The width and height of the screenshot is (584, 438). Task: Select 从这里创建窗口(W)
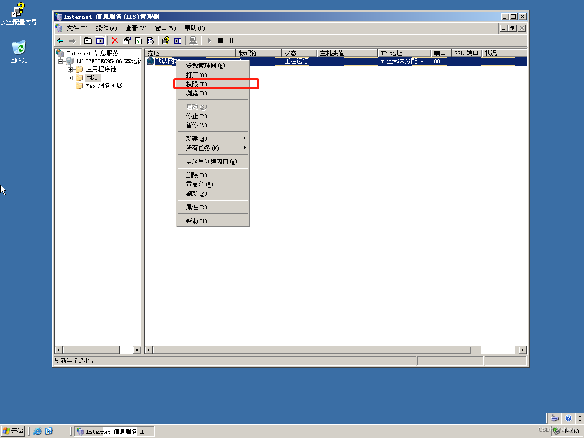pyautogui.click(x=213, y=162)
